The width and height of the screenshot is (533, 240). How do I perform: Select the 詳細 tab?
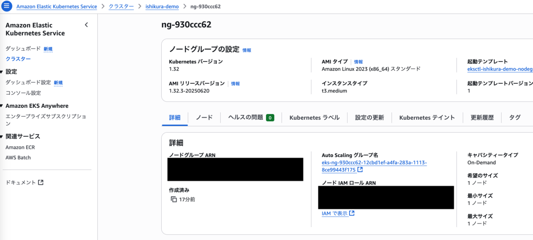point(175,118)
